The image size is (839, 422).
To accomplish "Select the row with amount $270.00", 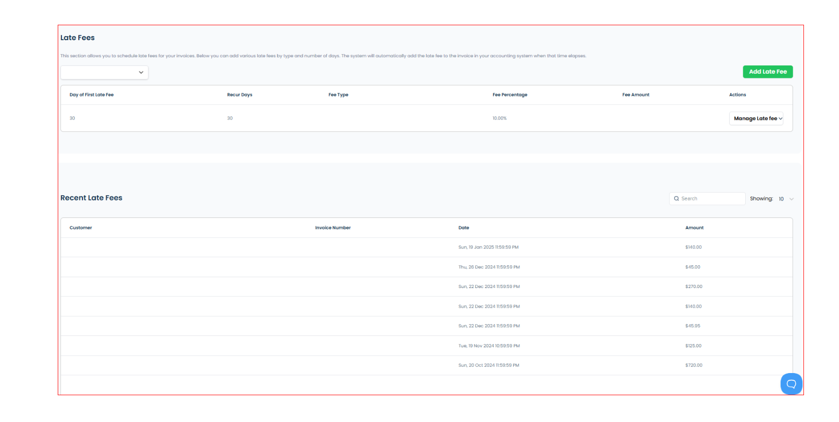I will tap(427, 286).
